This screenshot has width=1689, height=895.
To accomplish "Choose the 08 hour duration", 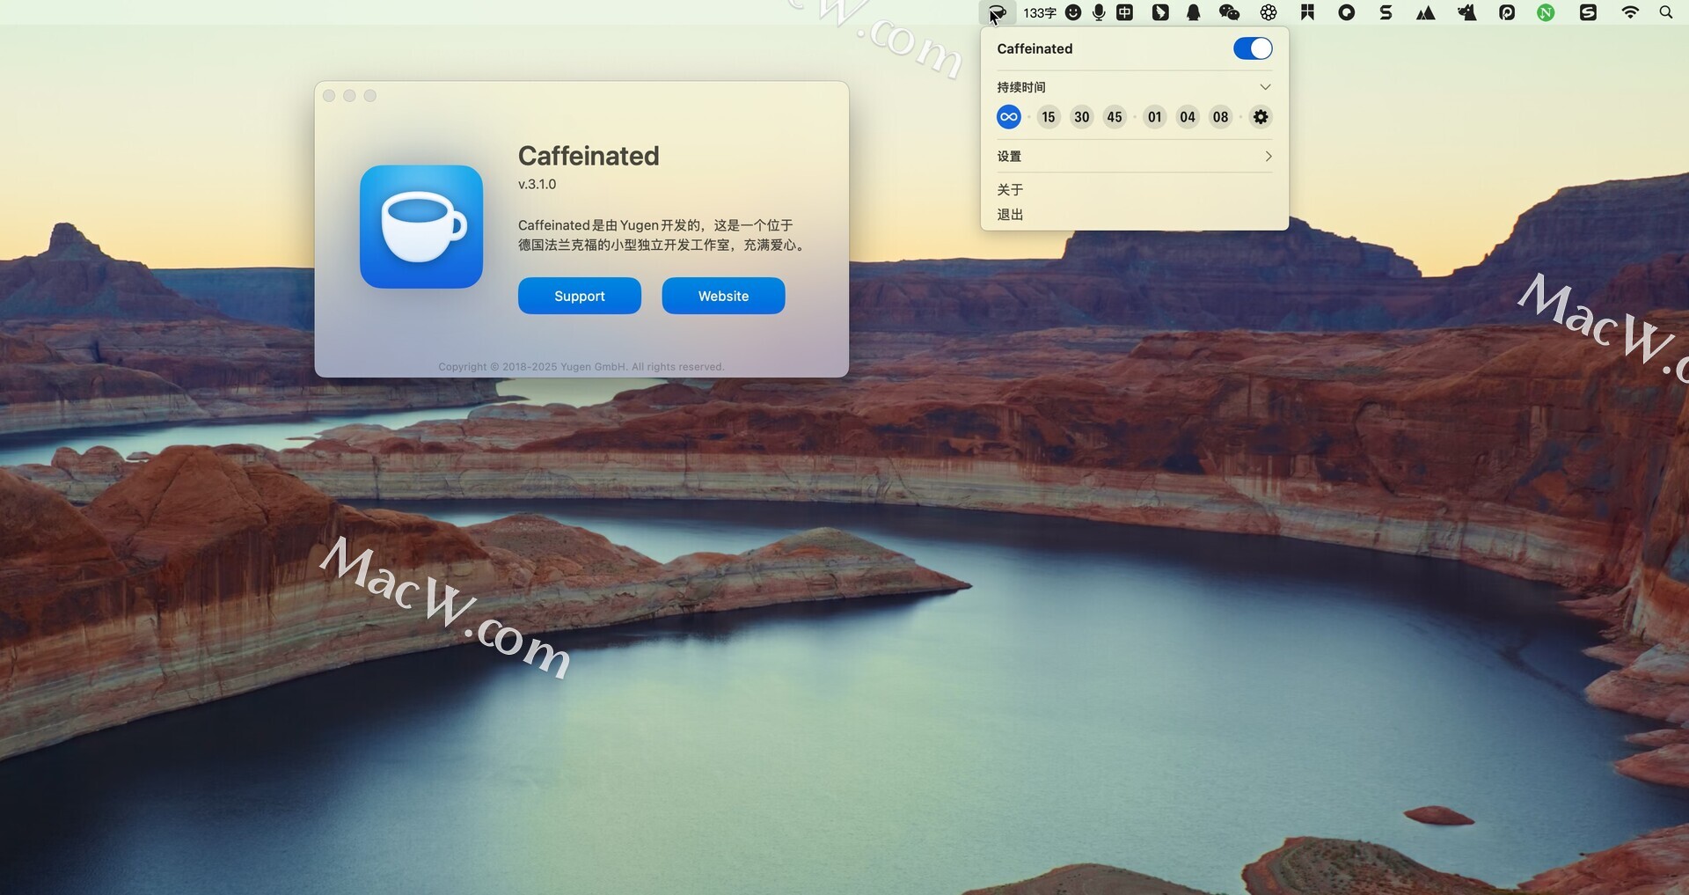I will click(1220, 117).
